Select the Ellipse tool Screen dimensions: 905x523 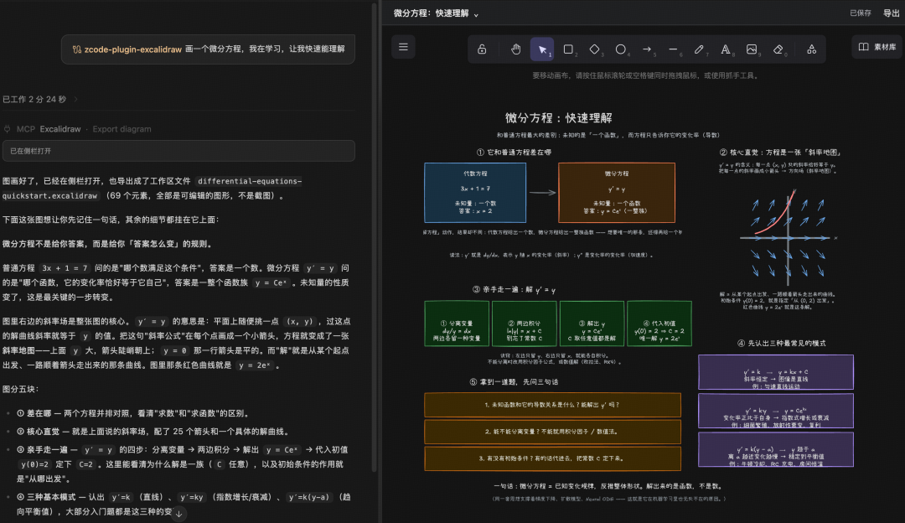pyautogui.click(x=620, y=49)
